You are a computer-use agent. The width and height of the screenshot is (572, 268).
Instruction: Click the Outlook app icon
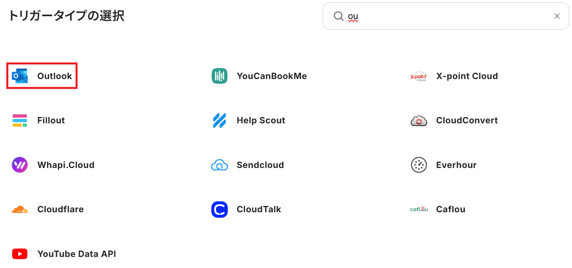point(20,76)
